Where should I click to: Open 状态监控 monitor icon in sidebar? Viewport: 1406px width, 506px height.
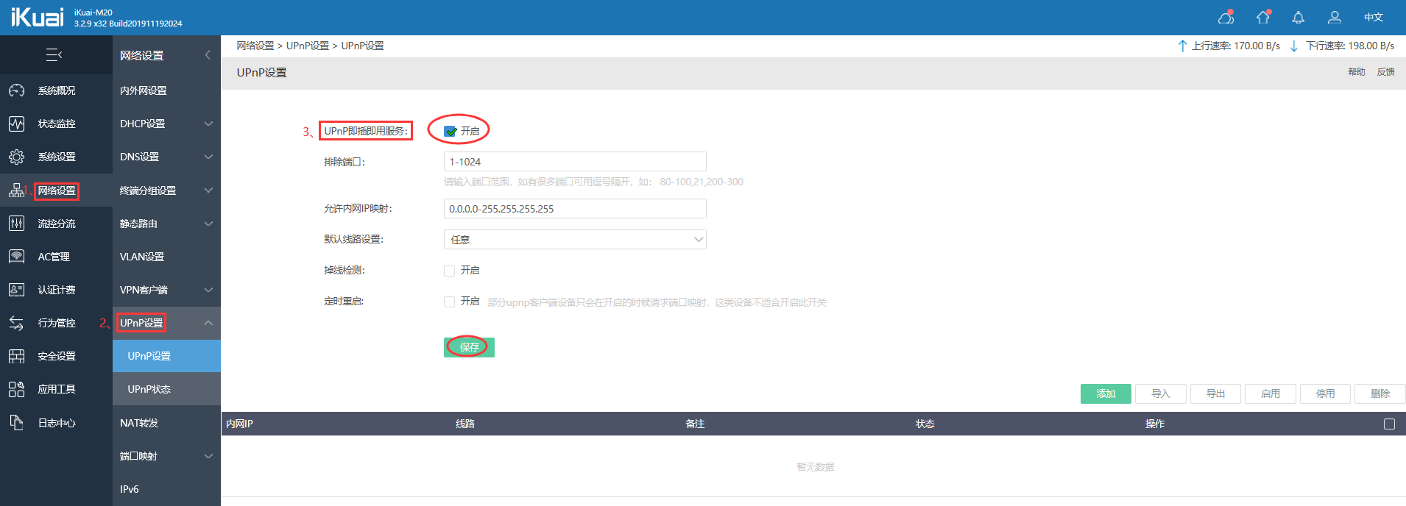pos(17,124)
